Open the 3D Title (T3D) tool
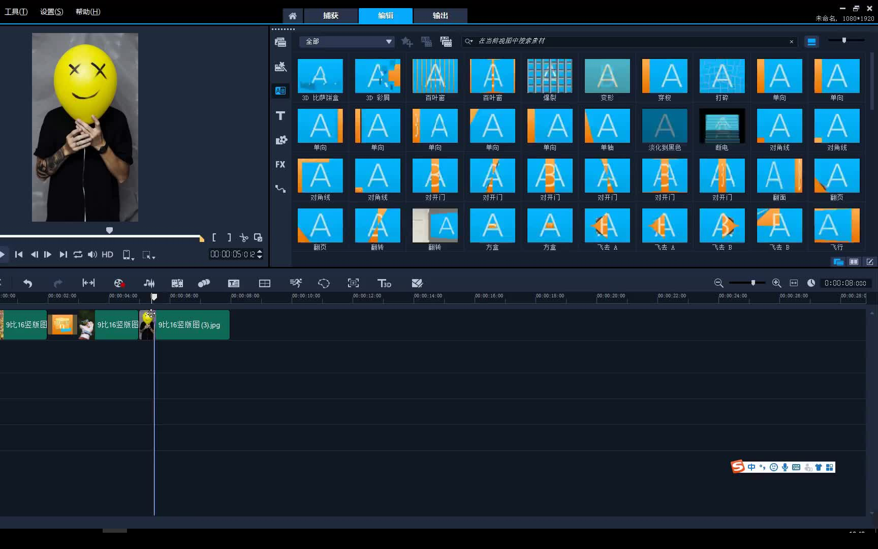The height and width of the screenshot is (549, 878). pos(385,283)
